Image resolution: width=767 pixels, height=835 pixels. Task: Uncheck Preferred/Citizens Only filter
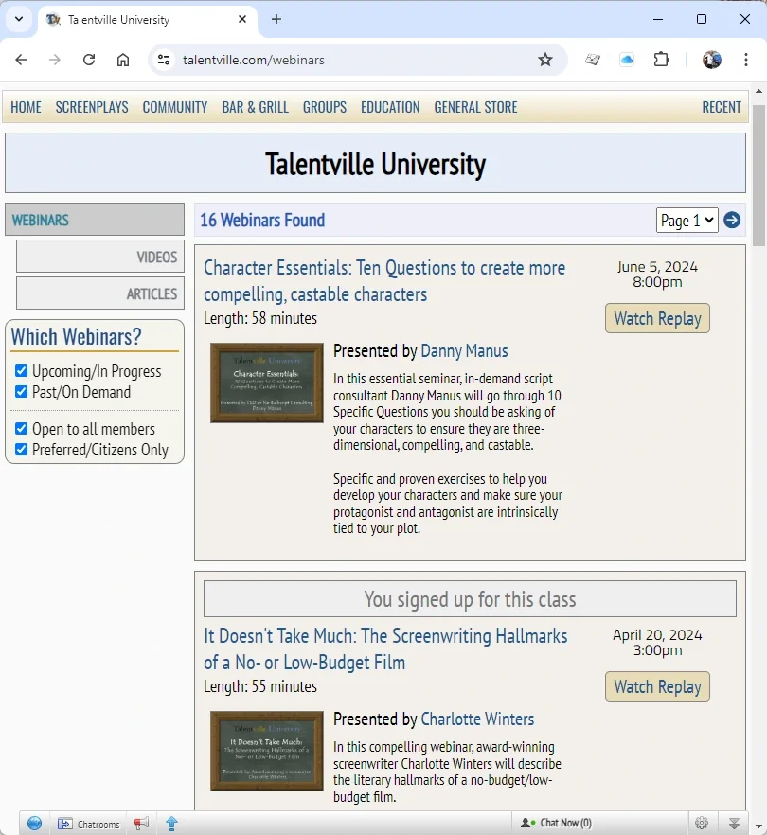coord(21,450)
